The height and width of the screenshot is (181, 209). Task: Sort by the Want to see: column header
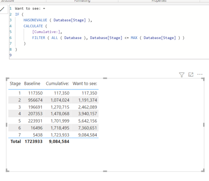pyautogui.click(x=85, y=84)
